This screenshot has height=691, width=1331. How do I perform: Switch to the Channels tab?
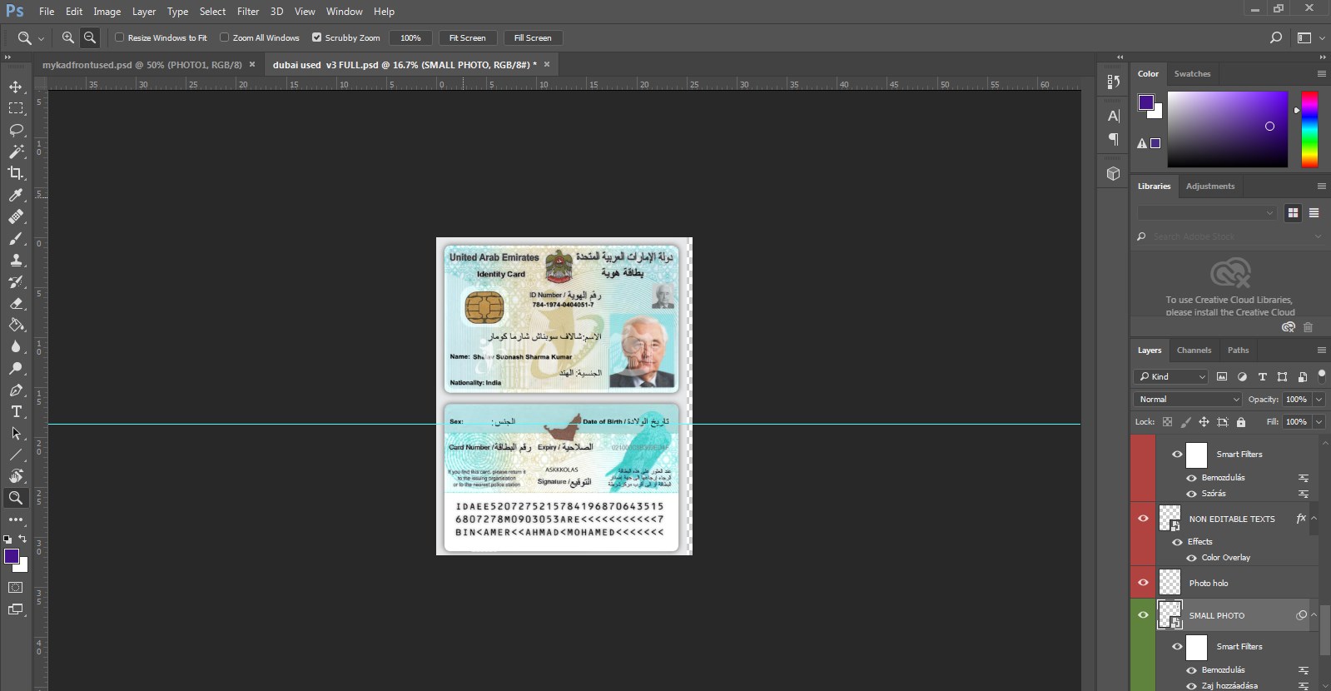pyautogui.click(x=1194, y=350)
